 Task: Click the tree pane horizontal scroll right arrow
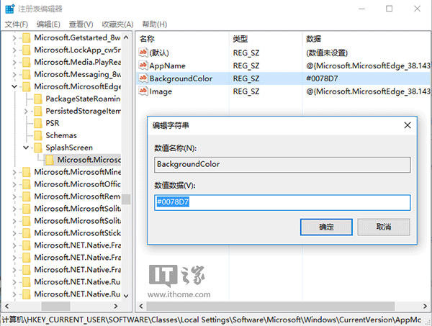coord(116,306)
